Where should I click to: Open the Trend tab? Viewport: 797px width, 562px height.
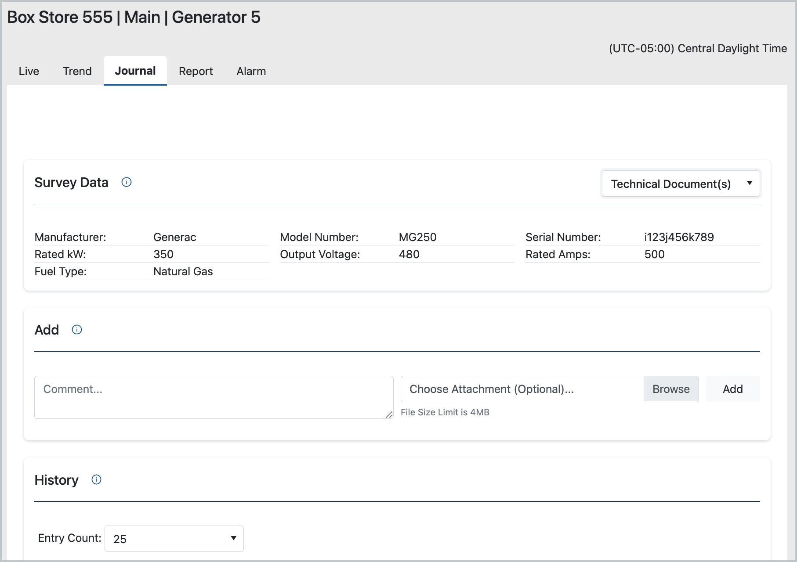click(77, 71)
